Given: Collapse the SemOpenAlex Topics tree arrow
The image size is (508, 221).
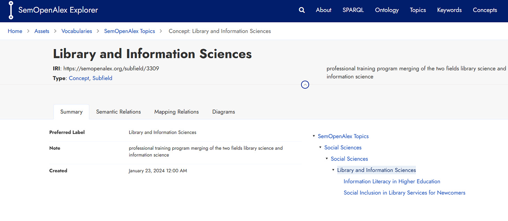Looking at the screenshot, I should [314, 136].
